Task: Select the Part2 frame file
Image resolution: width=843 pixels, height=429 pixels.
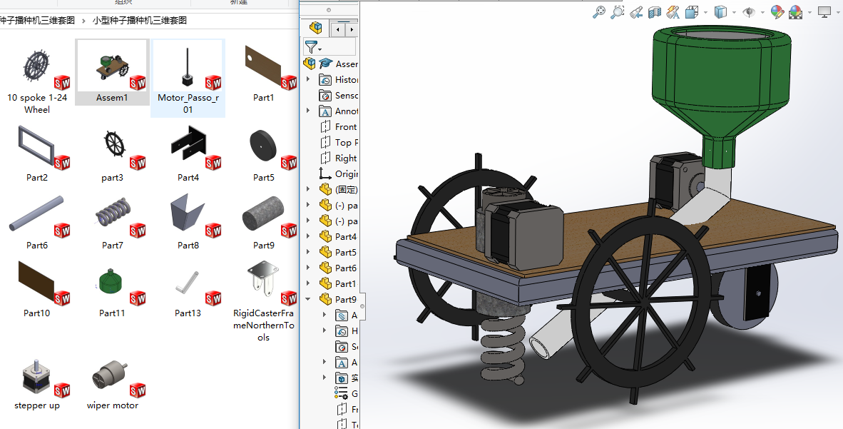Action: click(37, 153)
